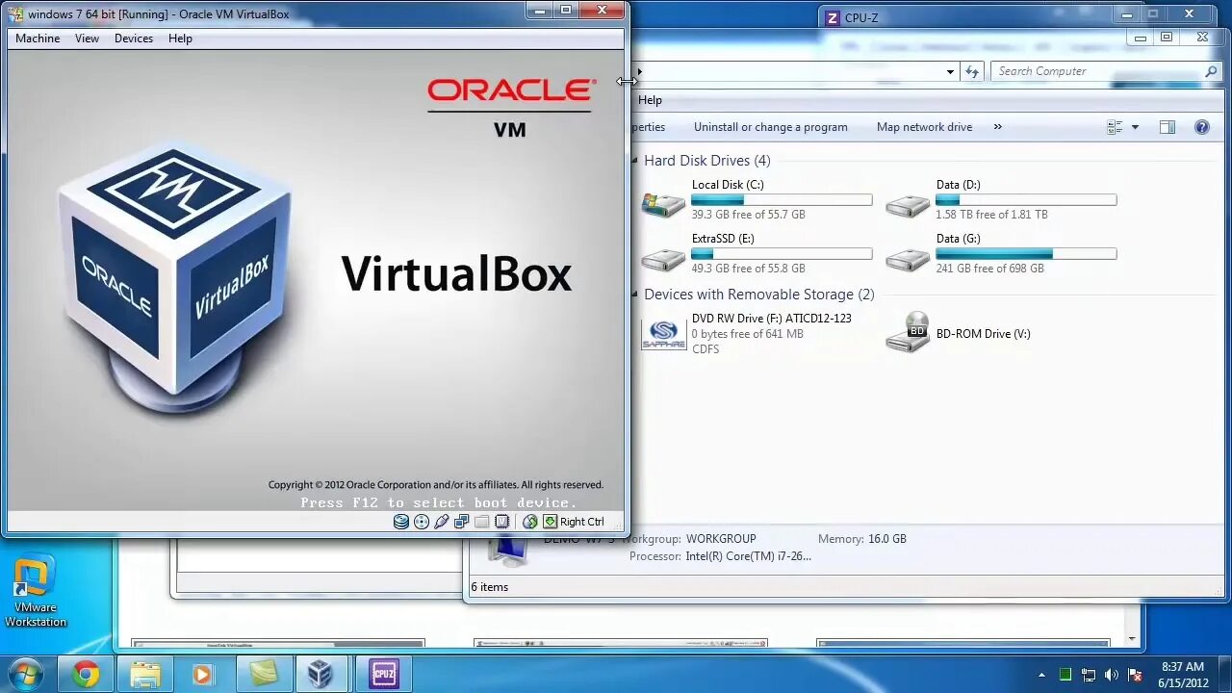Image resolution: width=1232 pixels, height=693 pixels.
Task: Click the "39.3 GB free of 55.7 GB" text
Action: pyautogui.click(x=748, y=215)
